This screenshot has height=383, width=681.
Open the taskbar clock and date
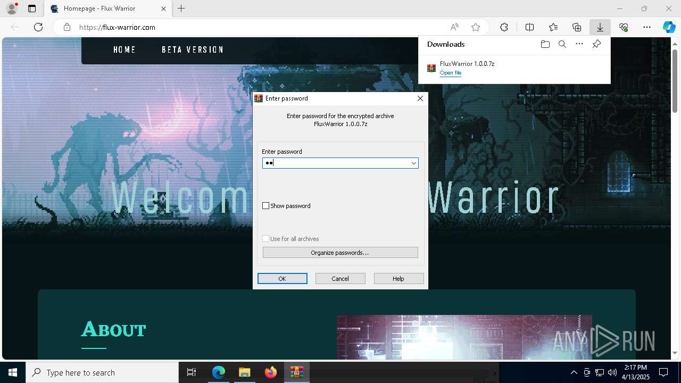pos(636,372)
